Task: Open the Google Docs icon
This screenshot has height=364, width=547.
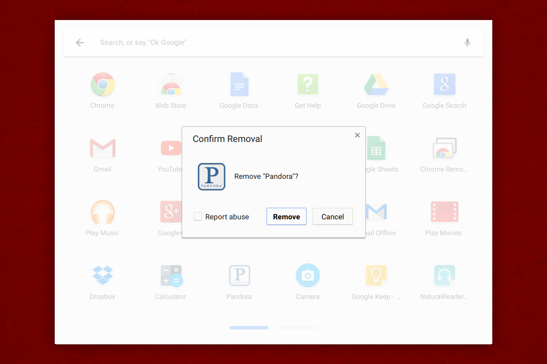Action: pyautogui.click(x=239, y=85)
